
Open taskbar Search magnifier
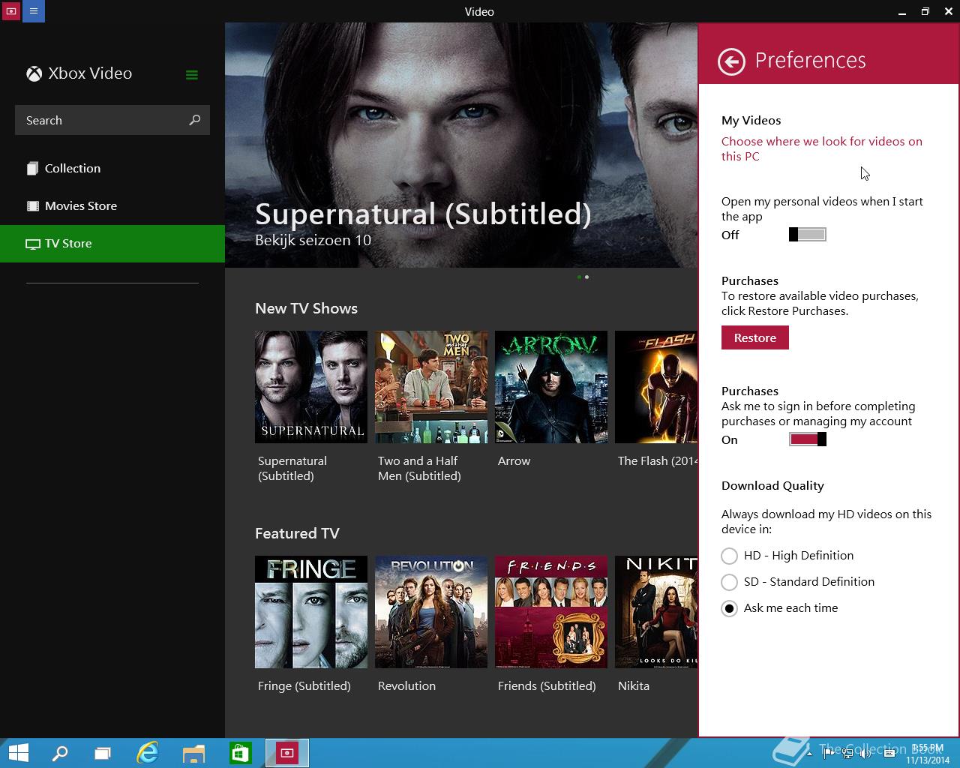59,753
